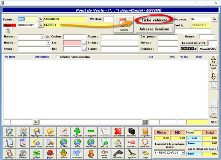
Task: Click the lookup icon beside No comm field
Action: click(214, 19)
